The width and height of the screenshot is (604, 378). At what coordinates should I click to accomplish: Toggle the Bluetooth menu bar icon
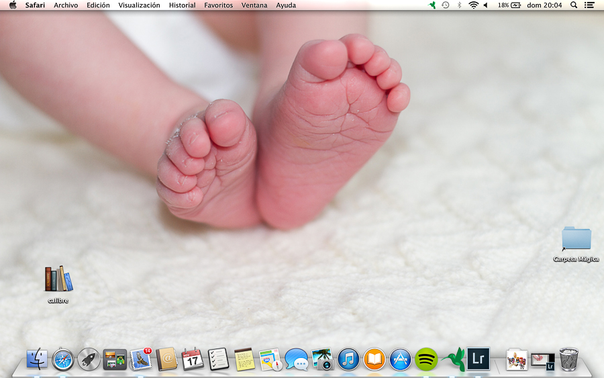click(459, 5)
